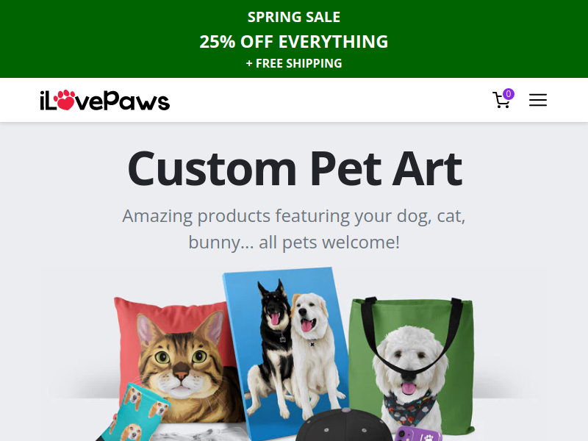The image size is (588, 441).
Task: Click the German shepherd on the canvas
Action: point(272,345)
